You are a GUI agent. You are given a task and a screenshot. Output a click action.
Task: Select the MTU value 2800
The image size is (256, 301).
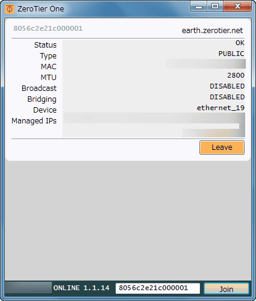pos(236,75)
